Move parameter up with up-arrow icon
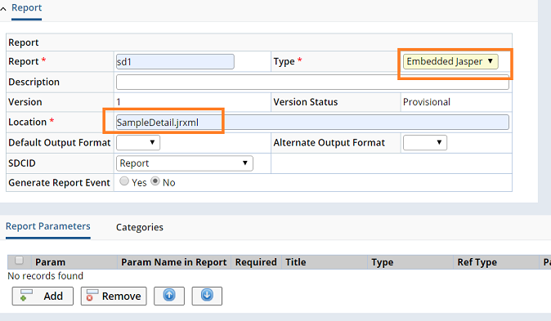Viewport: 551px width, 321px height. click(169, 296)
